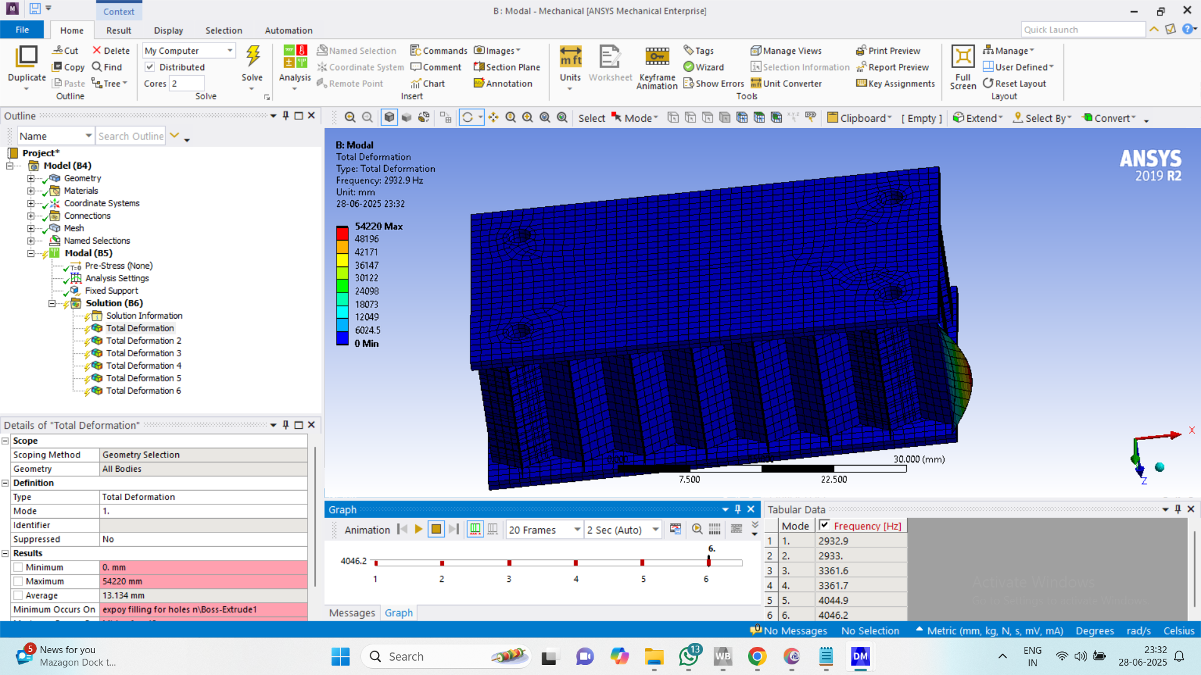Viewport: 1201px width, 675px height.
Task: Click the Manage Views button
Action: pos(786,51)
